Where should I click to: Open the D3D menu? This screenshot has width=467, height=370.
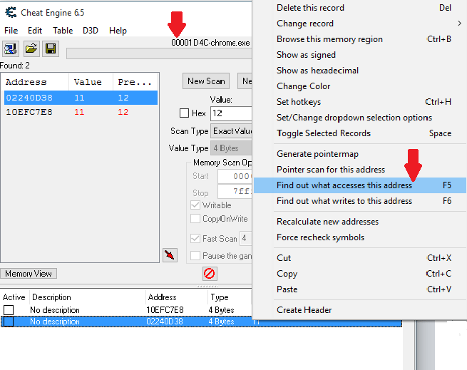(x=91, y=31)
